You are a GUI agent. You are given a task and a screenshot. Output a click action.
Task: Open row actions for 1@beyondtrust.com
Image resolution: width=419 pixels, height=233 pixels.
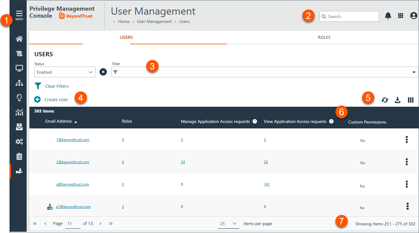(407, 139)
